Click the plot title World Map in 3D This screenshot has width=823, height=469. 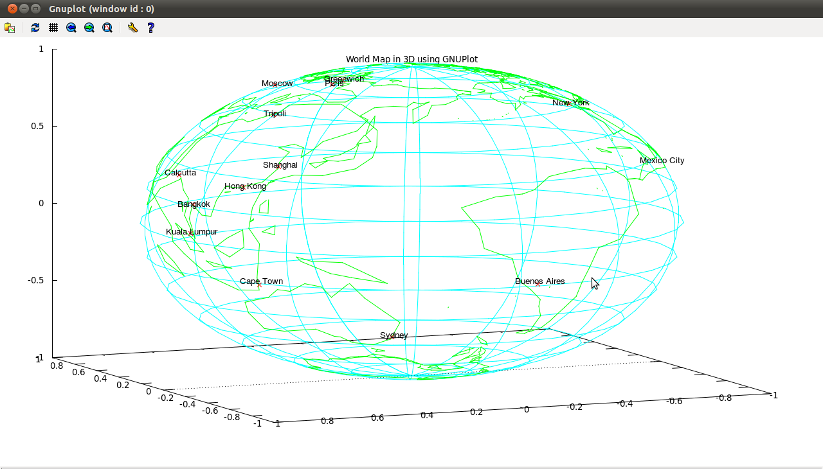[411, 58]
